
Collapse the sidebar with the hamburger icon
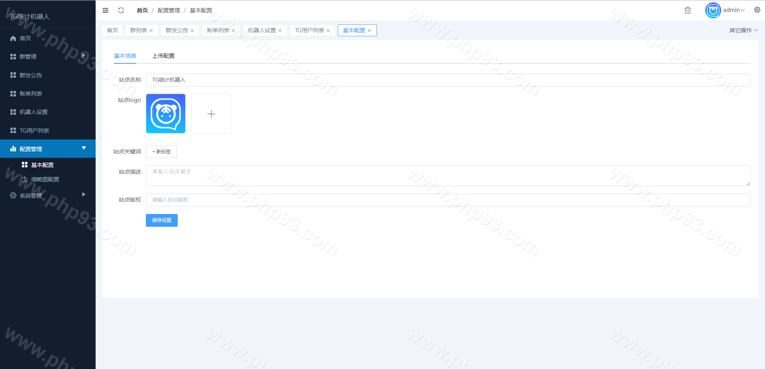pos(106,10)
